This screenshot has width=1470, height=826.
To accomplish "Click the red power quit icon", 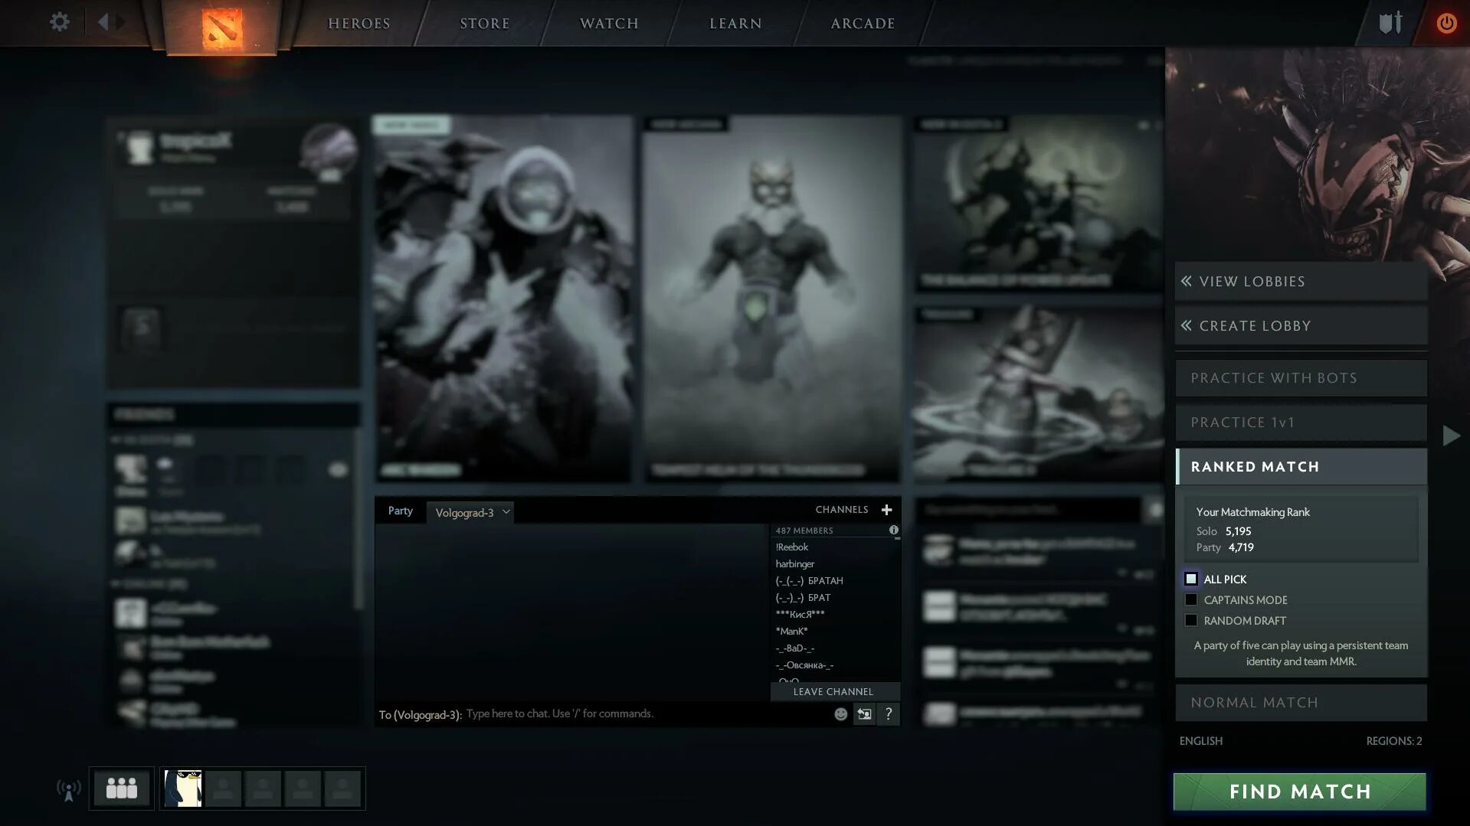I will point(1445,23).
